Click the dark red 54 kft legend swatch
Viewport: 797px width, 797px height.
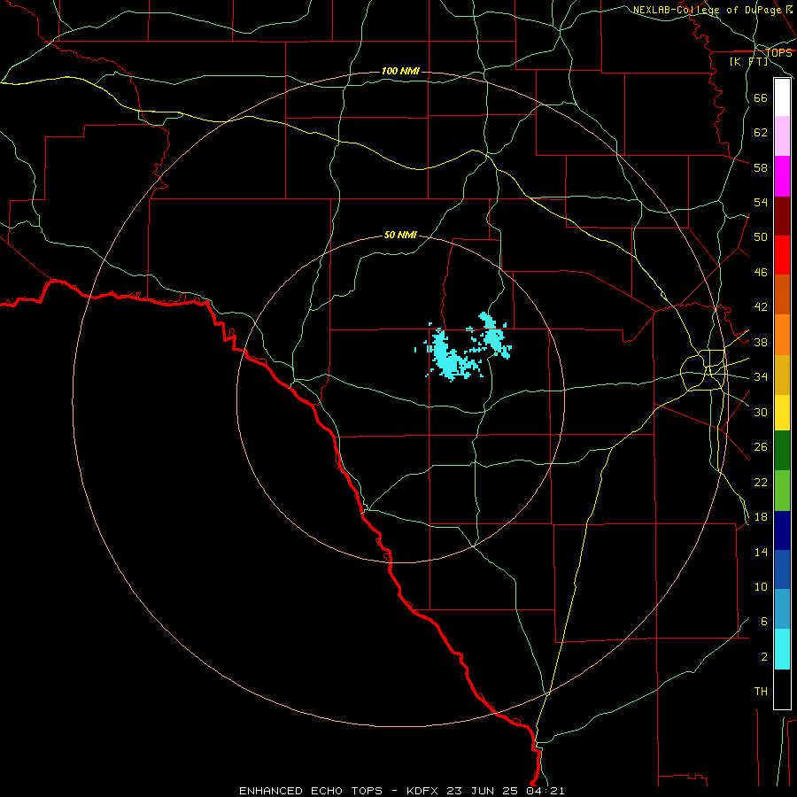click(x=782, y=216)
